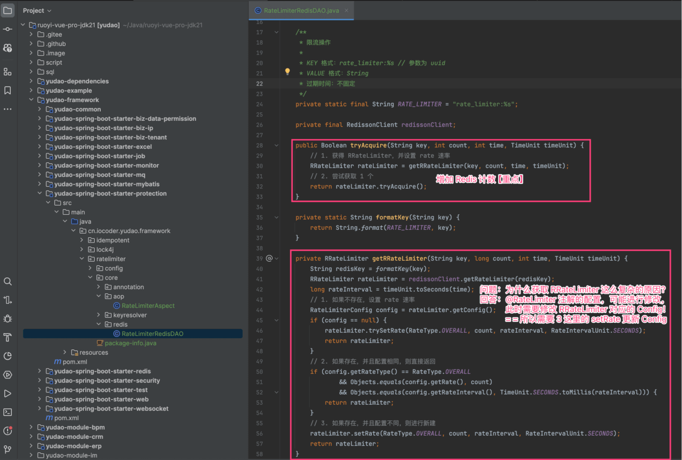Open the Project view dropdown
The image size is (682, 460).
[37, 10]
